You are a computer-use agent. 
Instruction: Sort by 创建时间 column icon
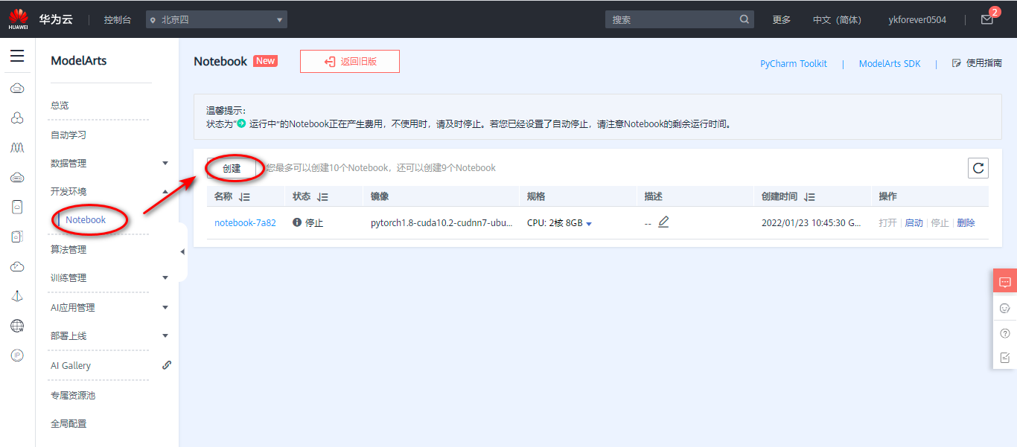[809, 197]
